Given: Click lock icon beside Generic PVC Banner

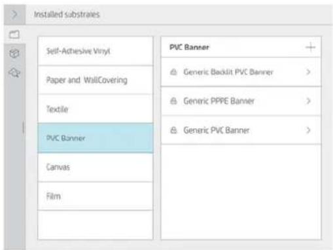Looking at the screenshot, I should click(x=173, y=130).
